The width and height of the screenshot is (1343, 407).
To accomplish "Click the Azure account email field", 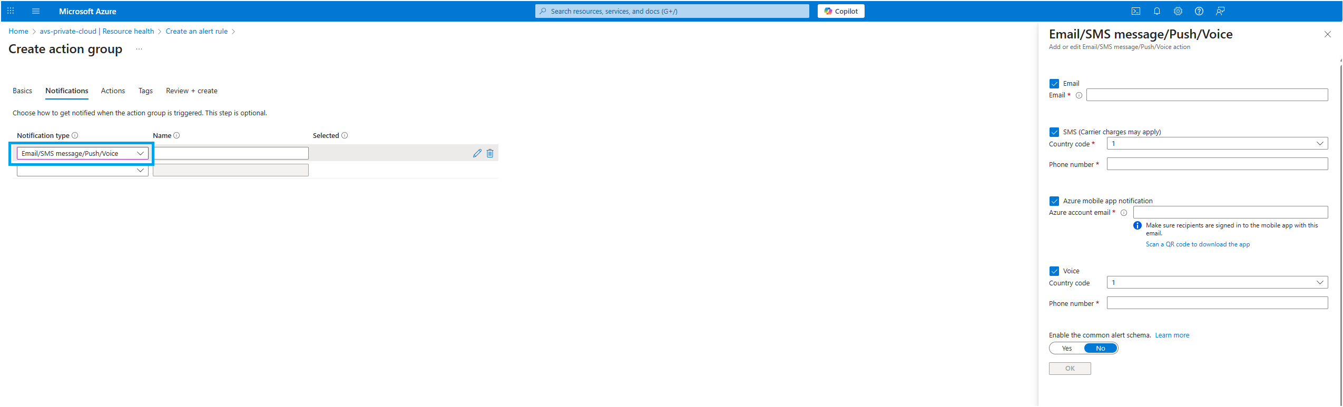I will [1231, 212].
